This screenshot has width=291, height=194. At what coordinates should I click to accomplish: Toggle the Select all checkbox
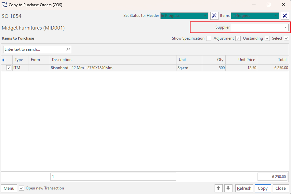coord(286,38)
